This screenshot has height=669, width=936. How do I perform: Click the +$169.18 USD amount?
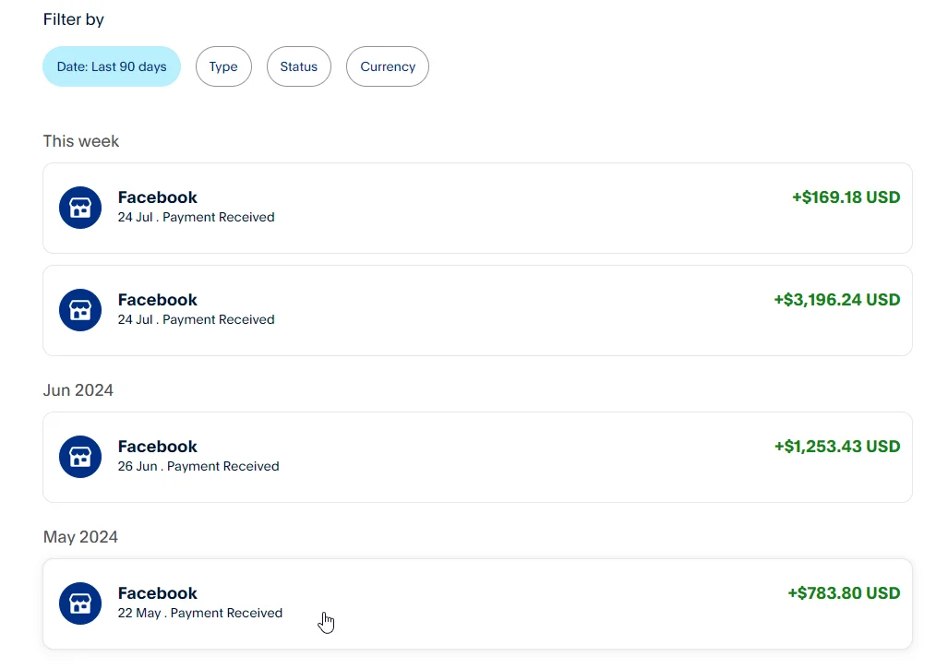[x=846, y=197]
